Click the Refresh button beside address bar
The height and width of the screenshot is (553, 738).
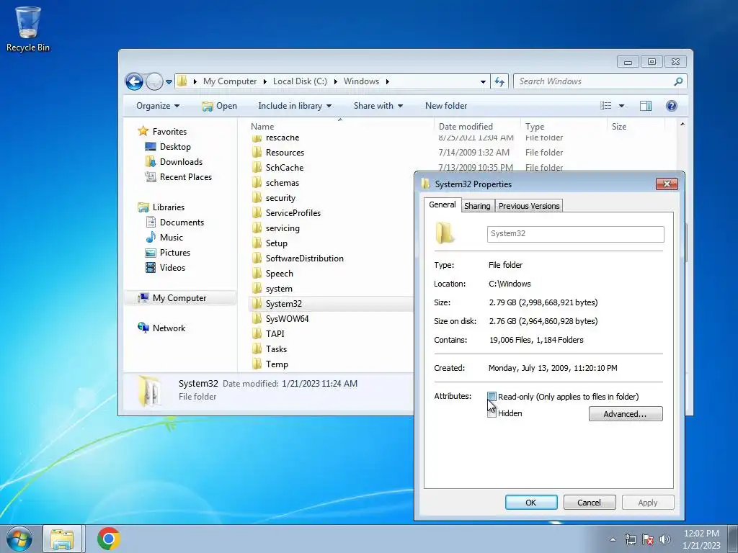tap(499, 82)
